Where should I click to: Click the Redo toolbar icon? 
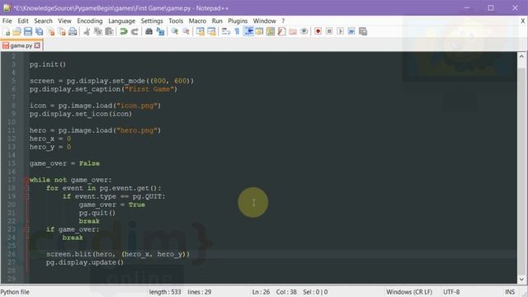tap(134, 31)
